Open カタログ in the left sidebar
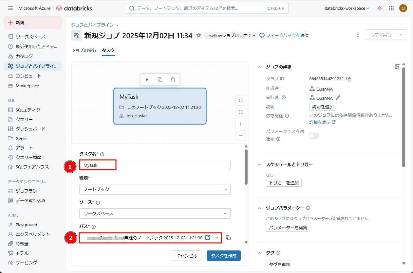413x273 pixels. coord(24,56)
